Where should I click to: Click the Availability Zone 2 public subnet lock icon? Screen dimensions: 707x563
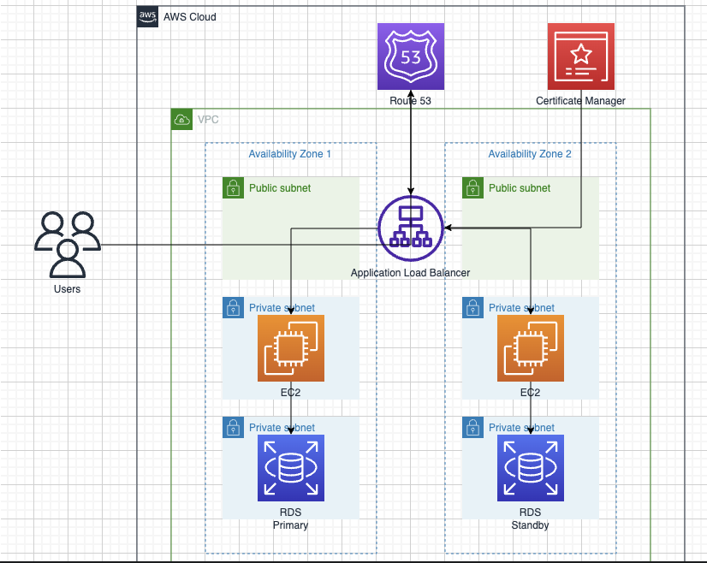tap(473, 187)
